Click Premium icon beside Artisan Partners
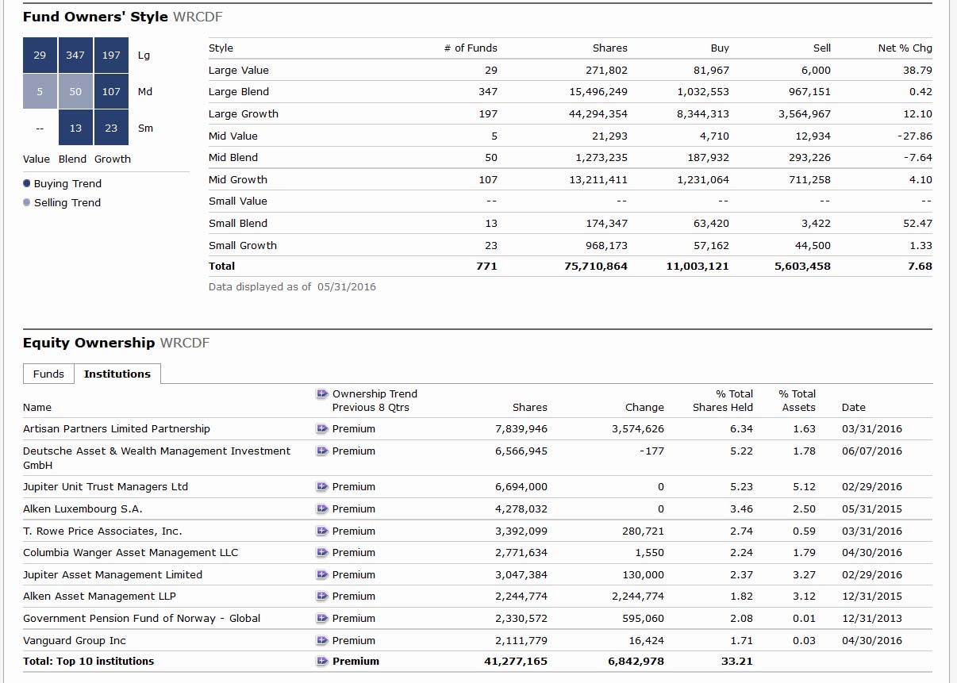 [321, 429]
